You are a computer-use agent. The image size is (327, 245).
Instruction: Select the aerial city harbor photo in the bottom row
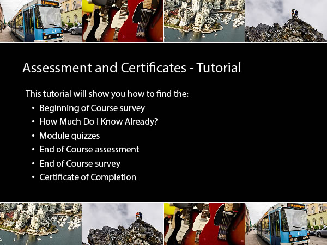tap(41, 224)
